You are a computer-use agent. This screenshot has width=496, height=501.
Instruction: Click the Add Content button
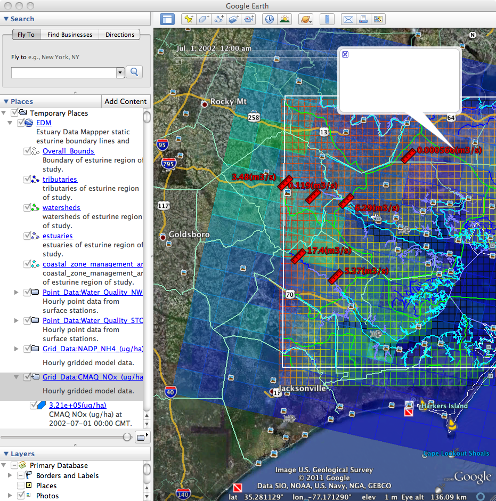(x=125, y=101)
